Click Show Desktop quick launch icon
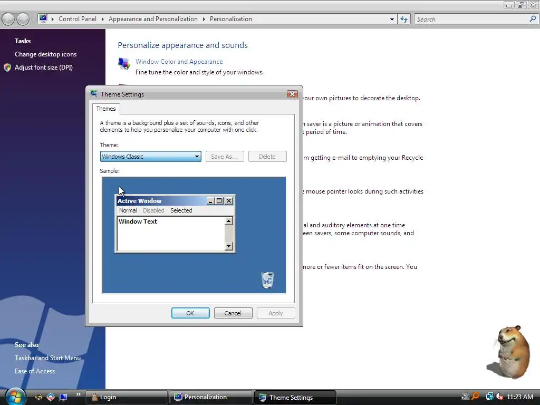Viewport: 540px width, 405px height. coord(63,397)
